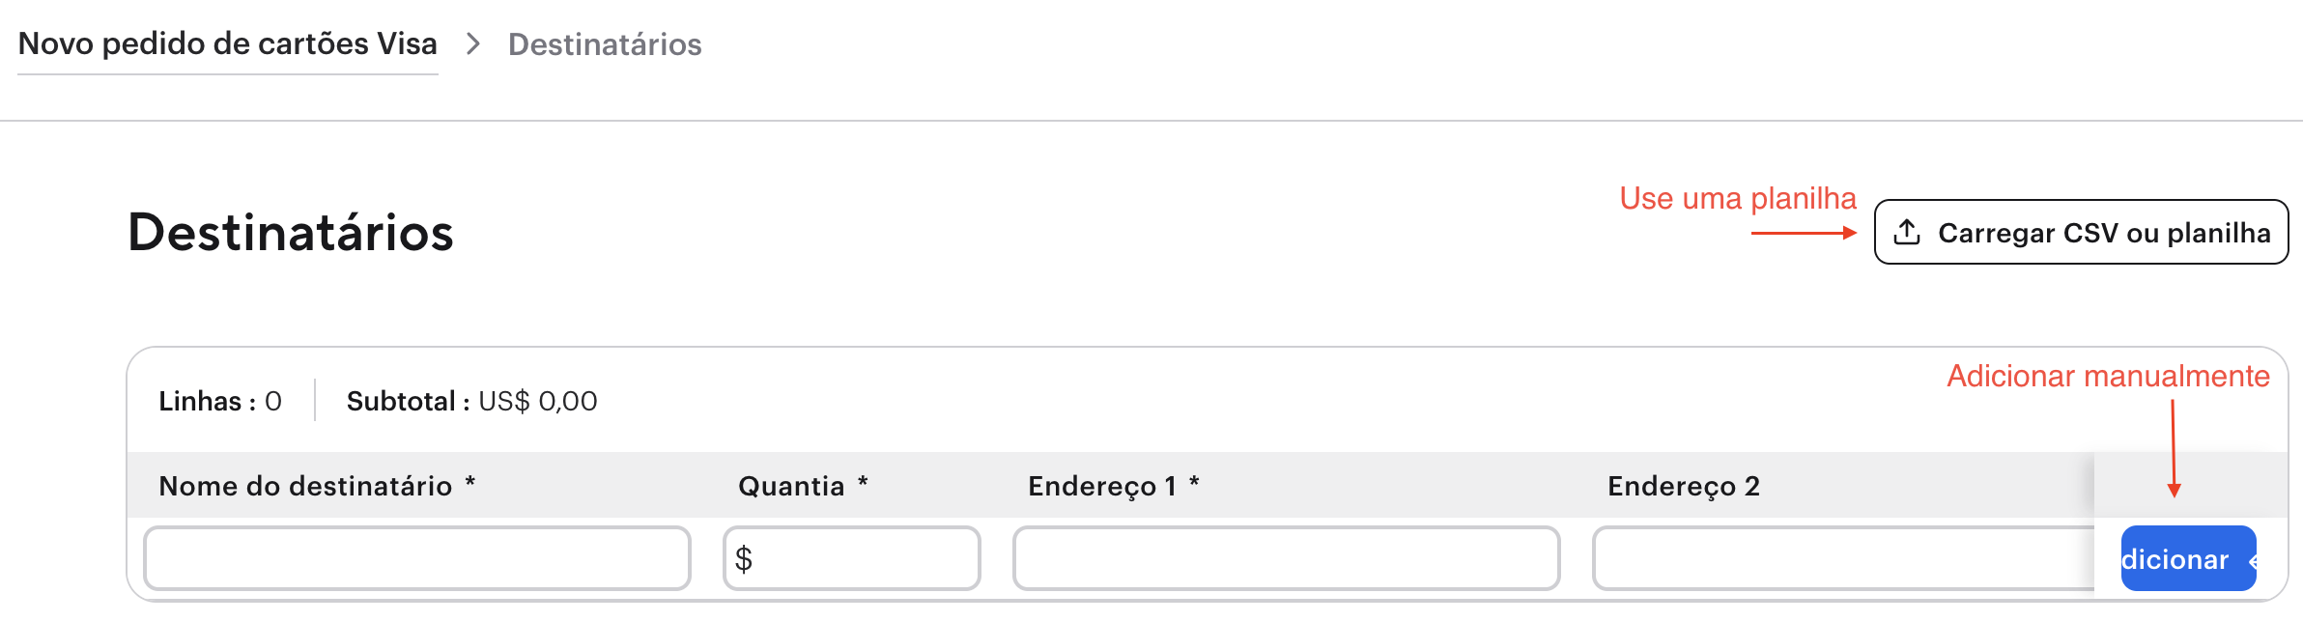This screenshot has height=622, width=2303.
Task: Focus the Nome do destinatário input field
Action: [417, 558]
